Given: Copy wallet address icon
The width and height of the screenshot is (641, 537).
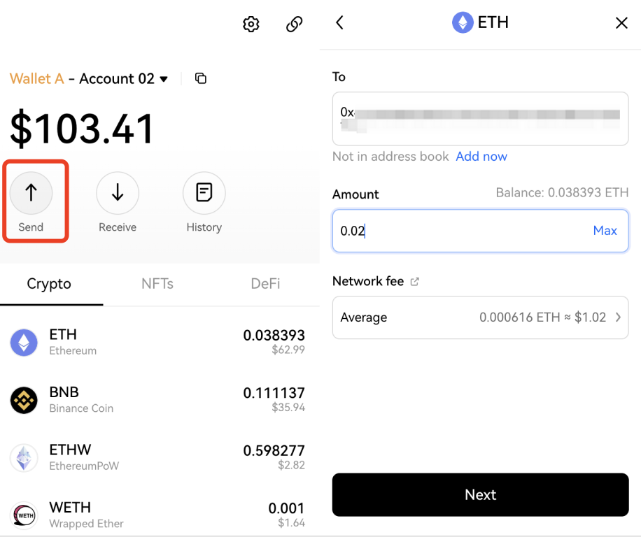Looking at the screenshot, I should (201, 79).
